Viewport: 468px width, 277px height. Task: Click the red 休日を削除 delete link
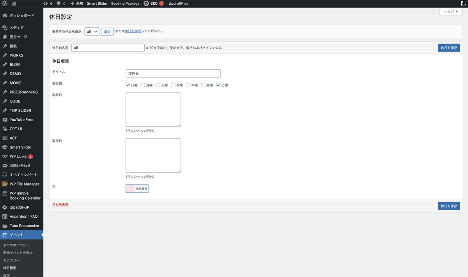(x=60, y=205)
